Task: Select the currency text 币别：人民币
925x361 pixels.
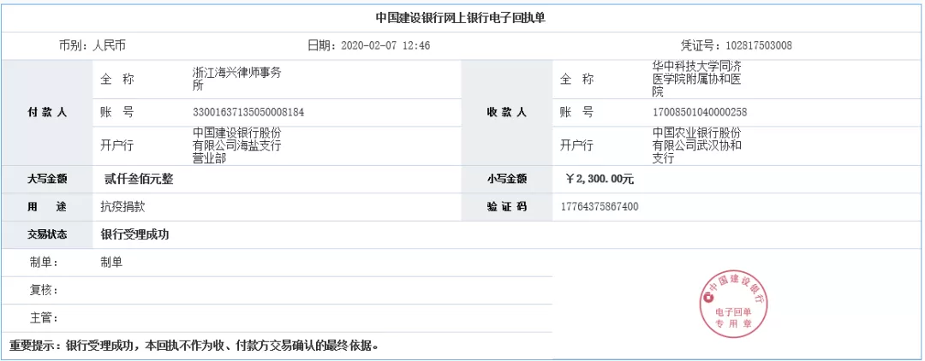Action: pos(92,45)
